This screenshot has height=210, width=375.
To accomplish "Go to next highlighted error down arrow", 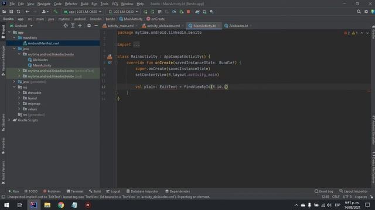I will point(367,33).
